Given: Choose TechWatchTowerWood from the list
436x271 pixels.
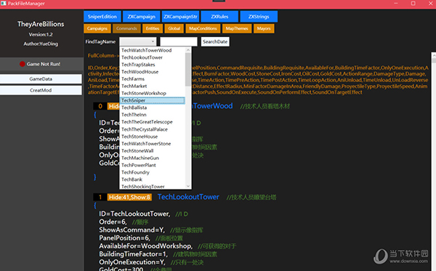Looking at the screenshot, I should point(153,50).
